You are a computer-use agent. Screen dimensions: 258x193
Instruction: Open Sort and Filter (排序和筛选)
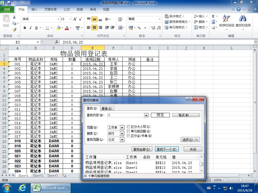227,22
